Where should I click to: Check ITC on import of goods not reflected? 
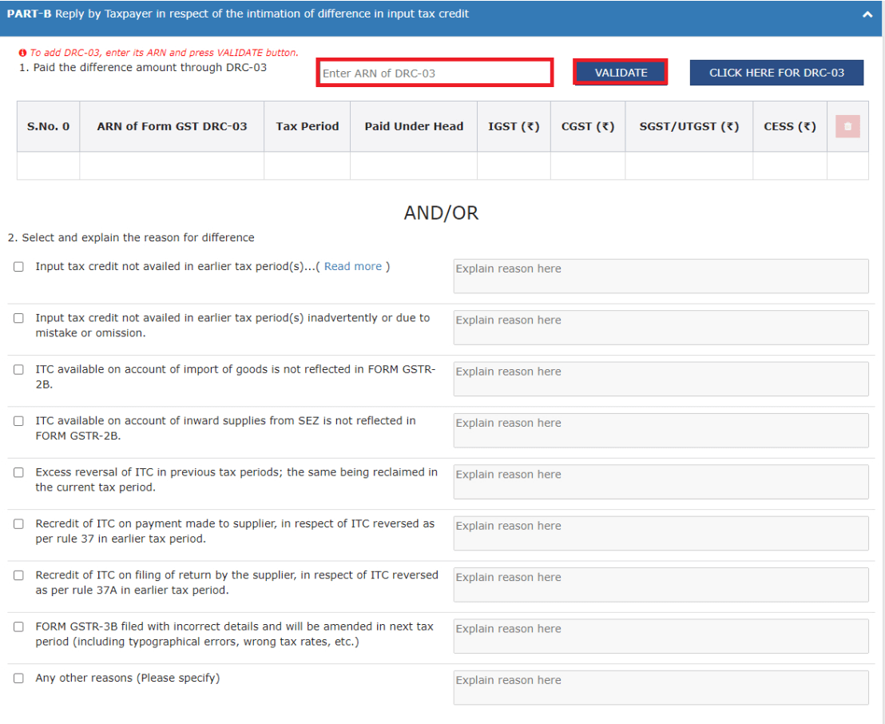coord(18,369)
